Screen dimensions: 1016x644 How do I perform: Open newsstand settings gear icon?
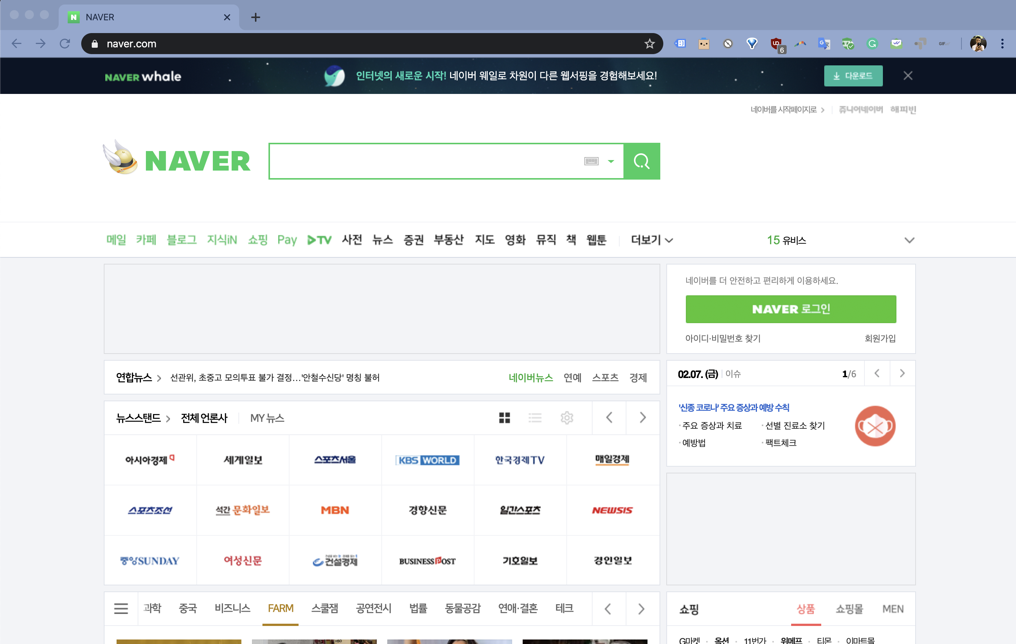click(x=567, y=418)
